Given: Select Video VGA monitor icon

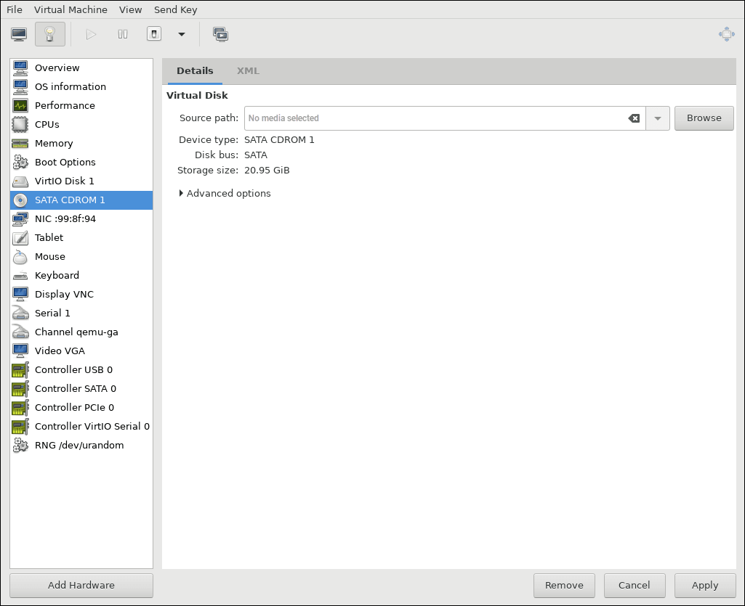Looking at the screenshot, I should (20, 351).
